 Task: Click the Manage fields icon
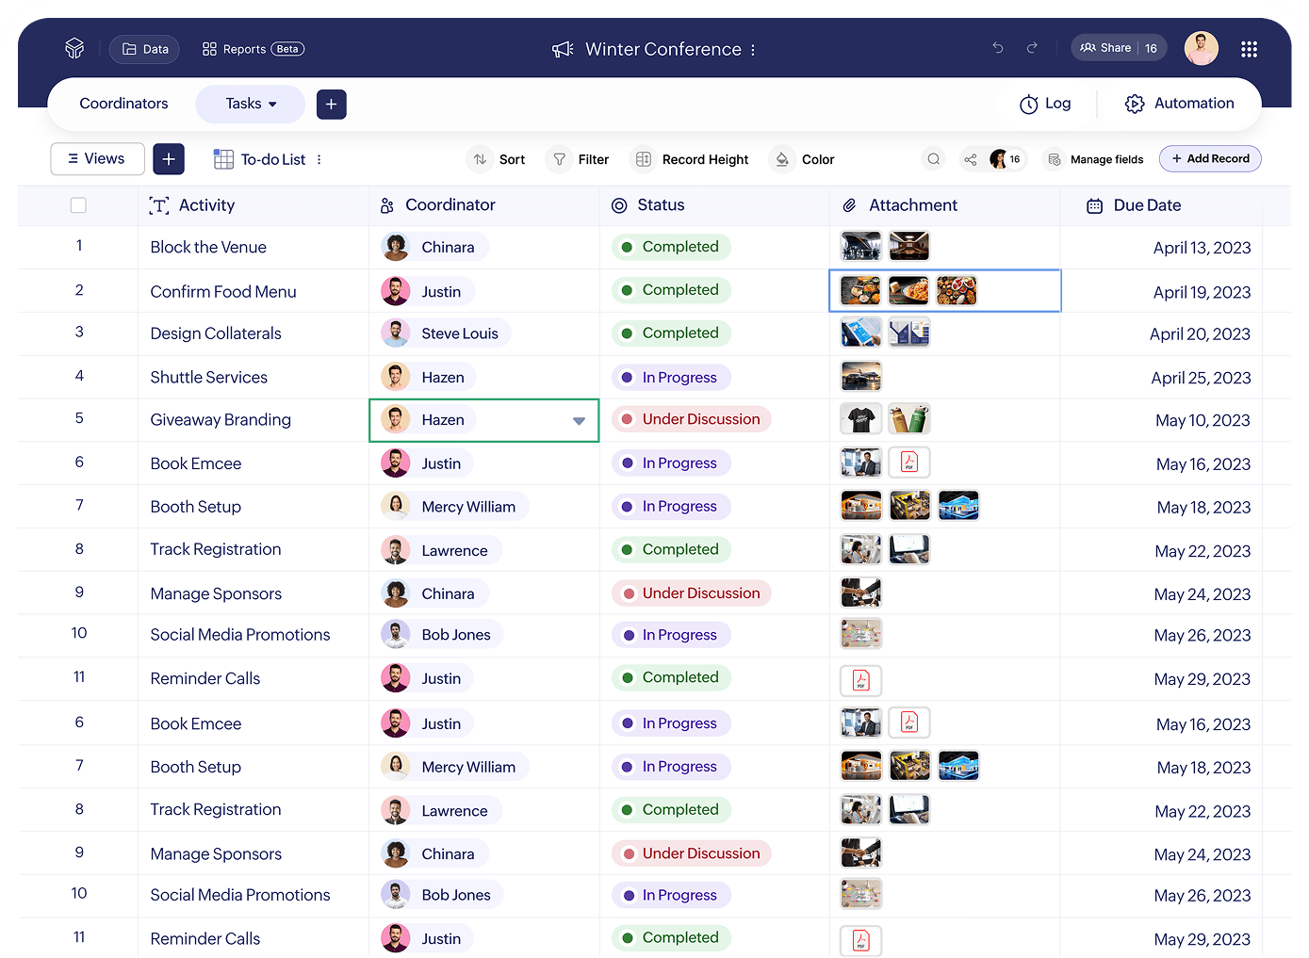pyautogui.click(x=1055, y=159)
